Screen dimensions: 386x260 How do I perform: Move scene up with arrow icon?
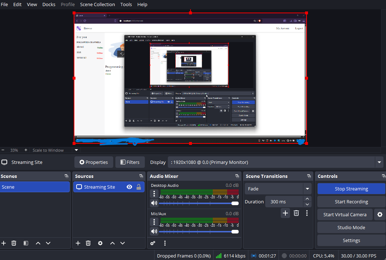pyautogui.click(x=38, y=243)
